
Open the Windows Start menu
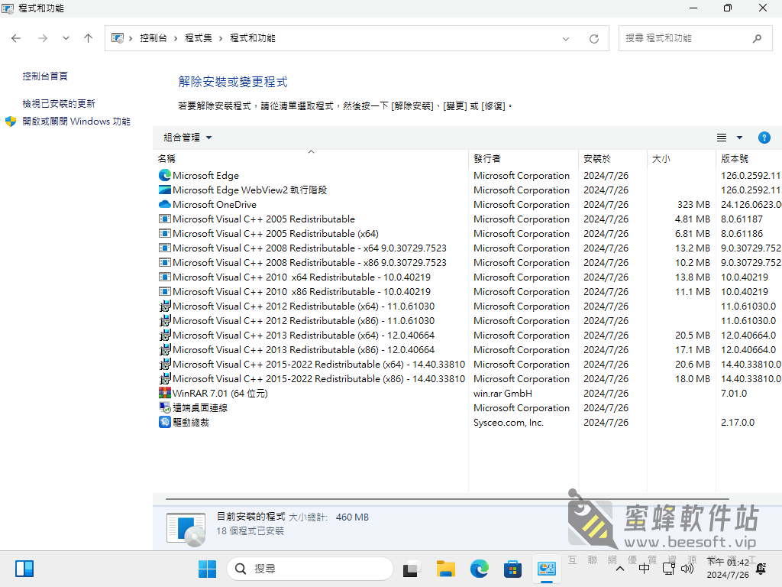207,569
